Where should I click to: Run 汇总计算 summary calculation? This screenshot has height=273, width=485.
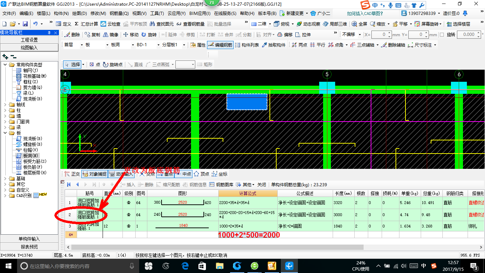[x=86, y=24]
